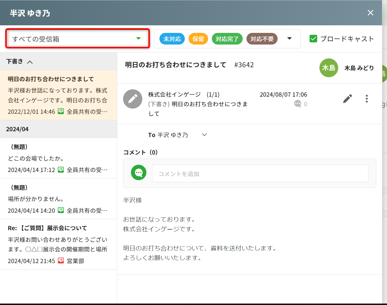Screen dimensions: 387x305
Task: Click the red 営業部 inbox icon
Action: tap(61, 261)
